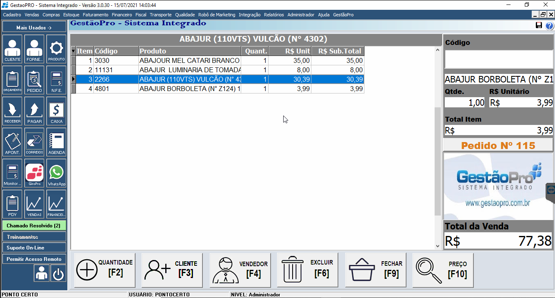Restore the inner MDI window
This screenshot has height=298, width=555.
(x=543, y=14)
